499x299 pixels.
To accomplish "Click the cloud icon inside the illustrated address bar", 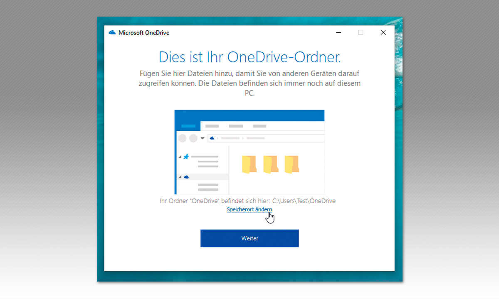I will click(x=212, y=138).
